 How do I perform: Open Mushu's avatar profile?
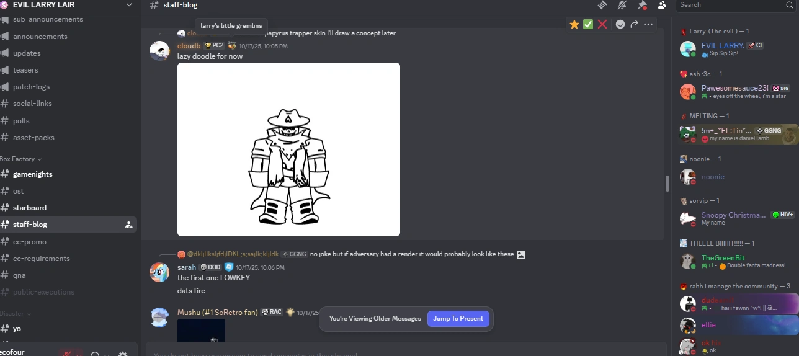159,318
